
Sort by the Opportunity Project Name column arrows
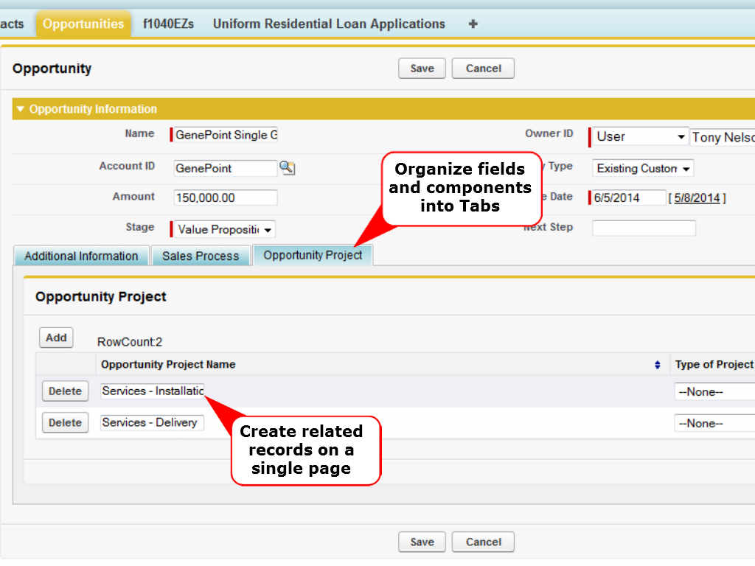click(x=658, y=365)
